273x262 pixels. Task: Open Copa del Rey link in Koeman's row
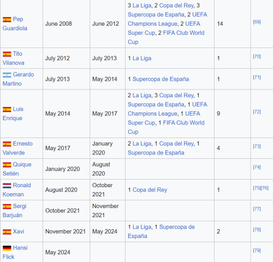coord(150,190)
